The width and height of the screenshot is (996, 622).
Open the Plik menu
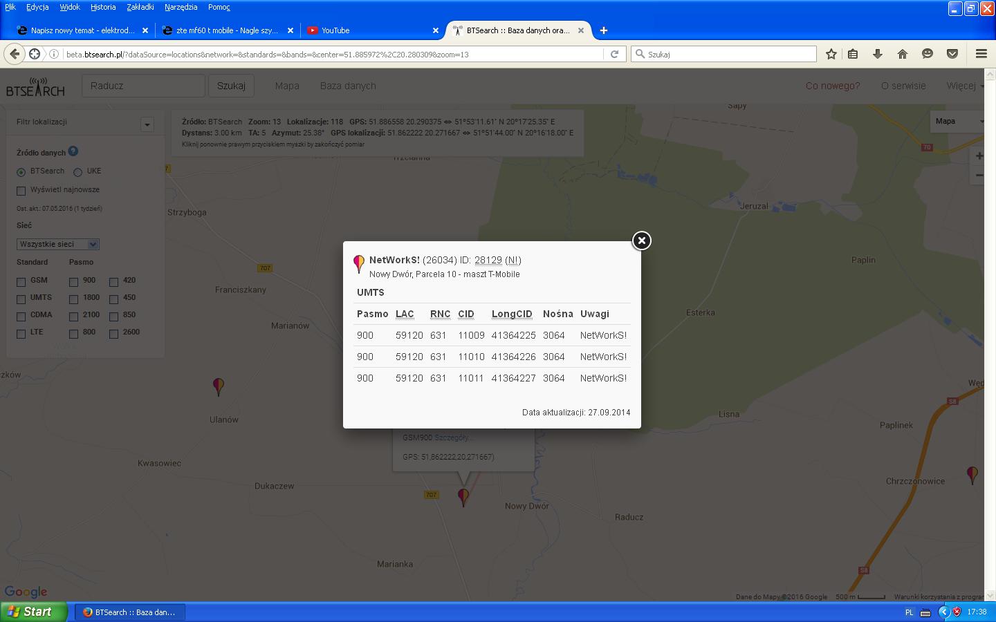click(10, 7)
